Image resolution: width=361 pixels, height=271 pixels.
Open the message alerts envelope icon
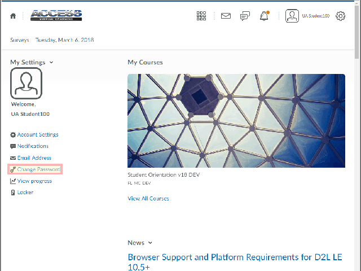(226, 16)
